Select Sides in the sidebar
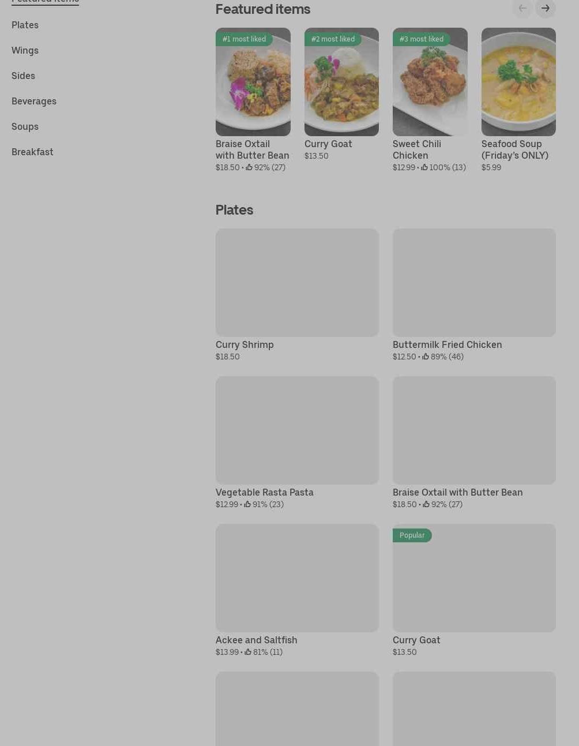 (x=23, y=76)
